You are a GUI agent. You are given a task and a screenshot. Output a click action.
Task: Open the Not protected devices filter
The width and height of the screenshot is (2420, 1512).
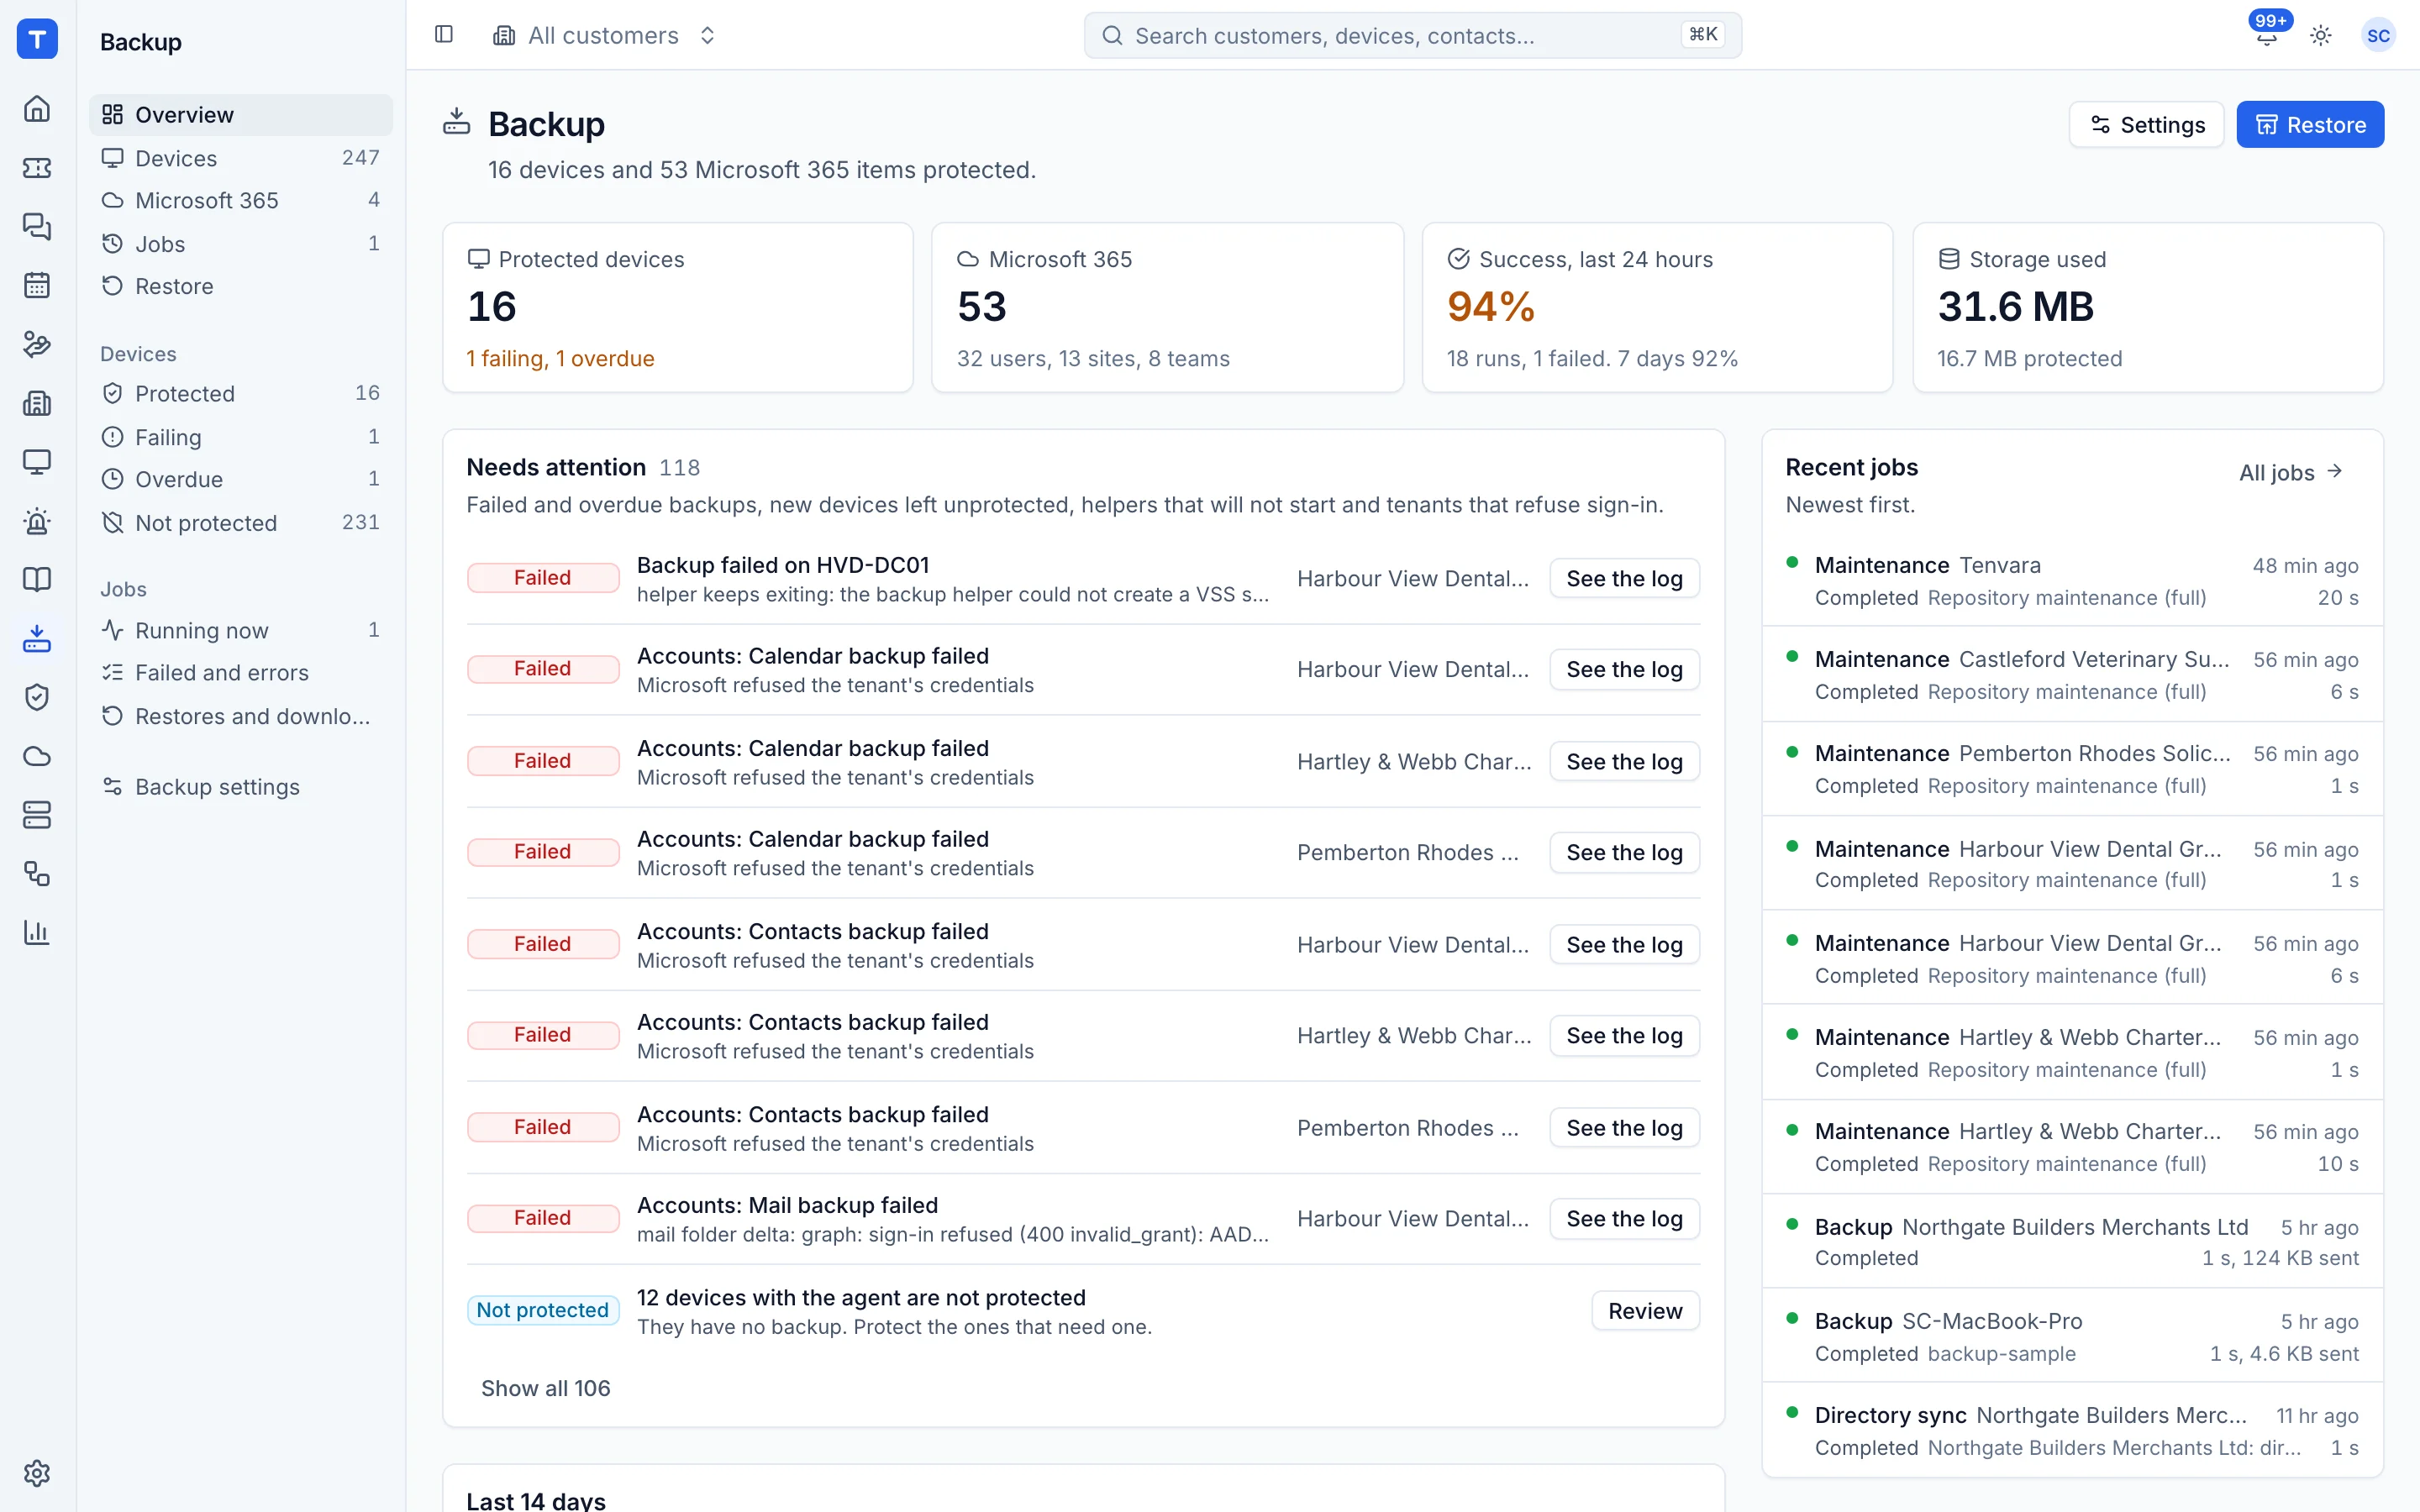click(x=241, y=523)
